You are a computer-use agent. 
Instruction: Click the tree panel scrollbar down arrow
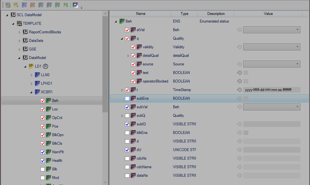[105, 182]
